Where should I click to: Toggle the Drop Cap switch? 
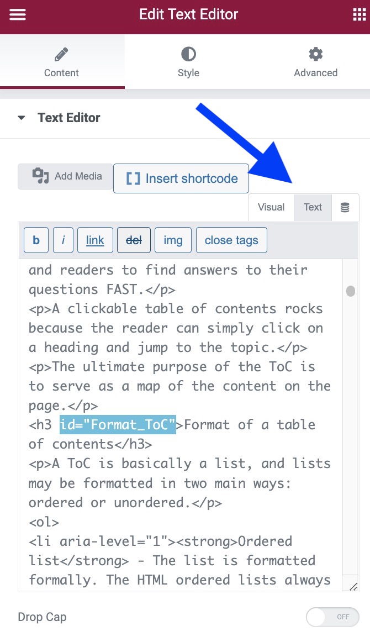[332, 617]
